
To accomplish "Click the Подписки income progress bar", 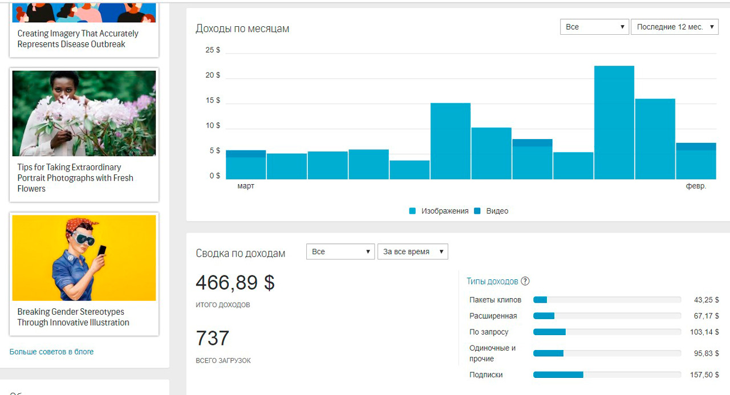I will [607, 374].
